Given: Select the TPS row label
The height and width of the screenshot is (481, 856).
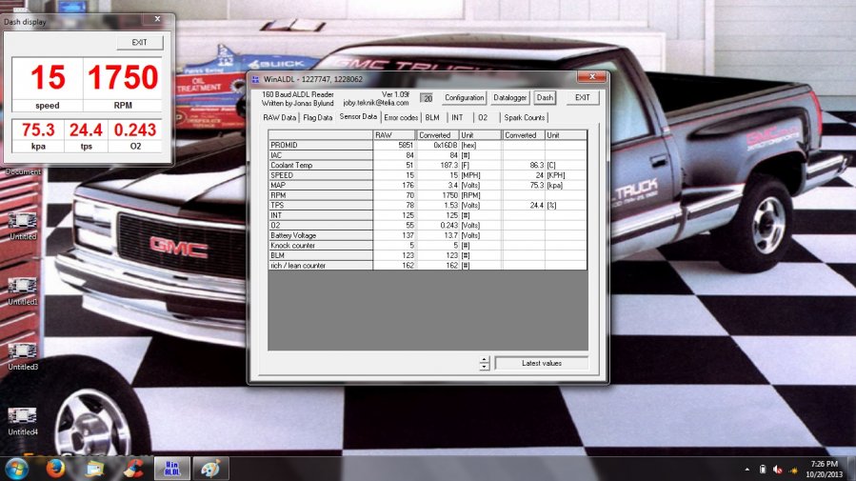Looking at the screenshot, I should (321, 206).
